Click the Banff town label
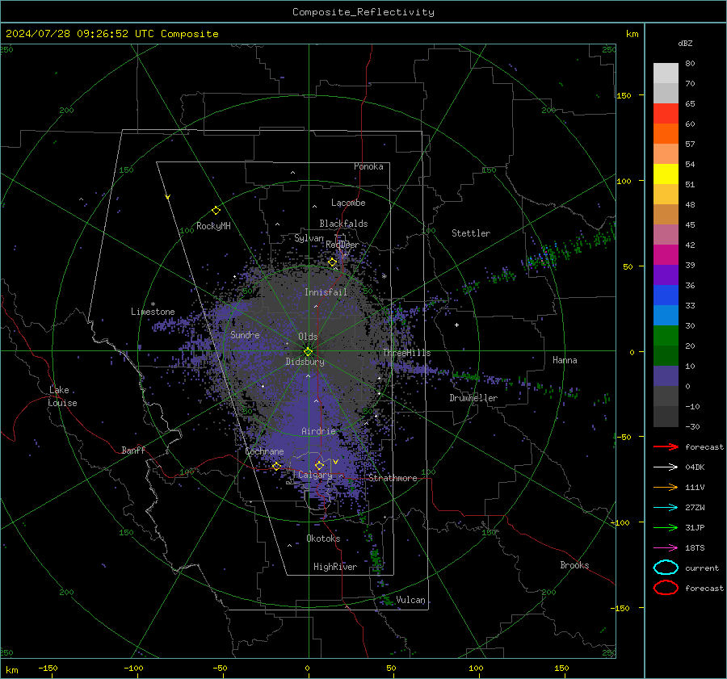Screen dimensions: 727x679 pyautogui.click(x=133, y=450)
